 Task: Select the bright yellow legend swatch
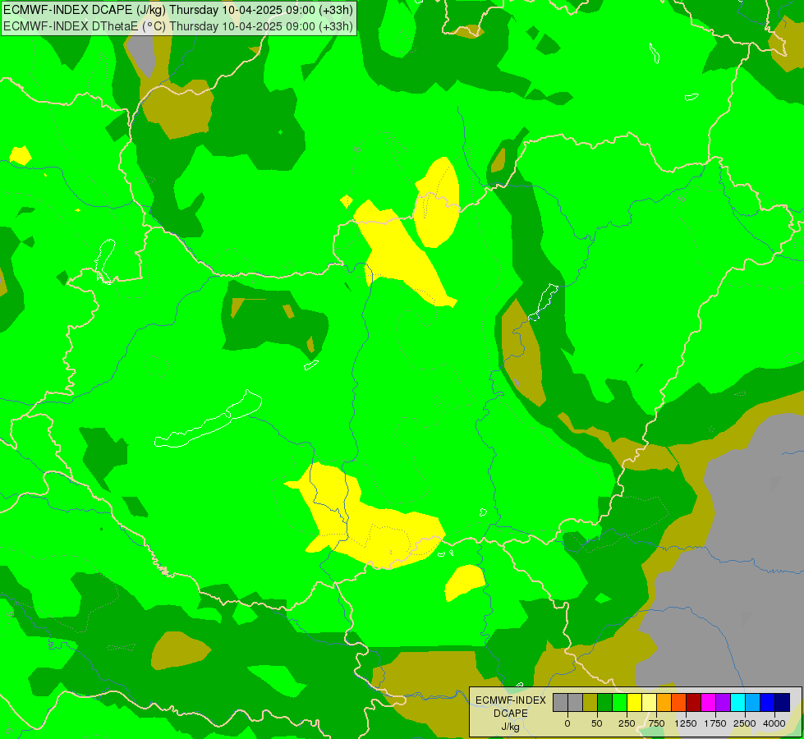point(635,703)
